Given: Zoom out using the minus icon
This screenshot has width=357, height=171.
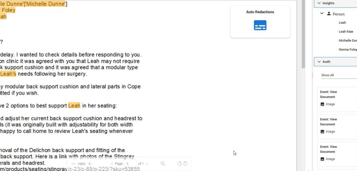Looking at the screenshot, I should click(74, 164).
